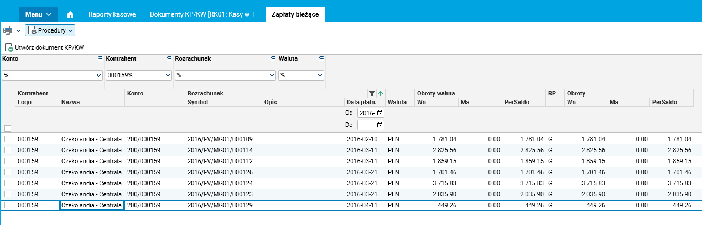
Task: Open calendar picker in the Od date field
Action: 379,113
